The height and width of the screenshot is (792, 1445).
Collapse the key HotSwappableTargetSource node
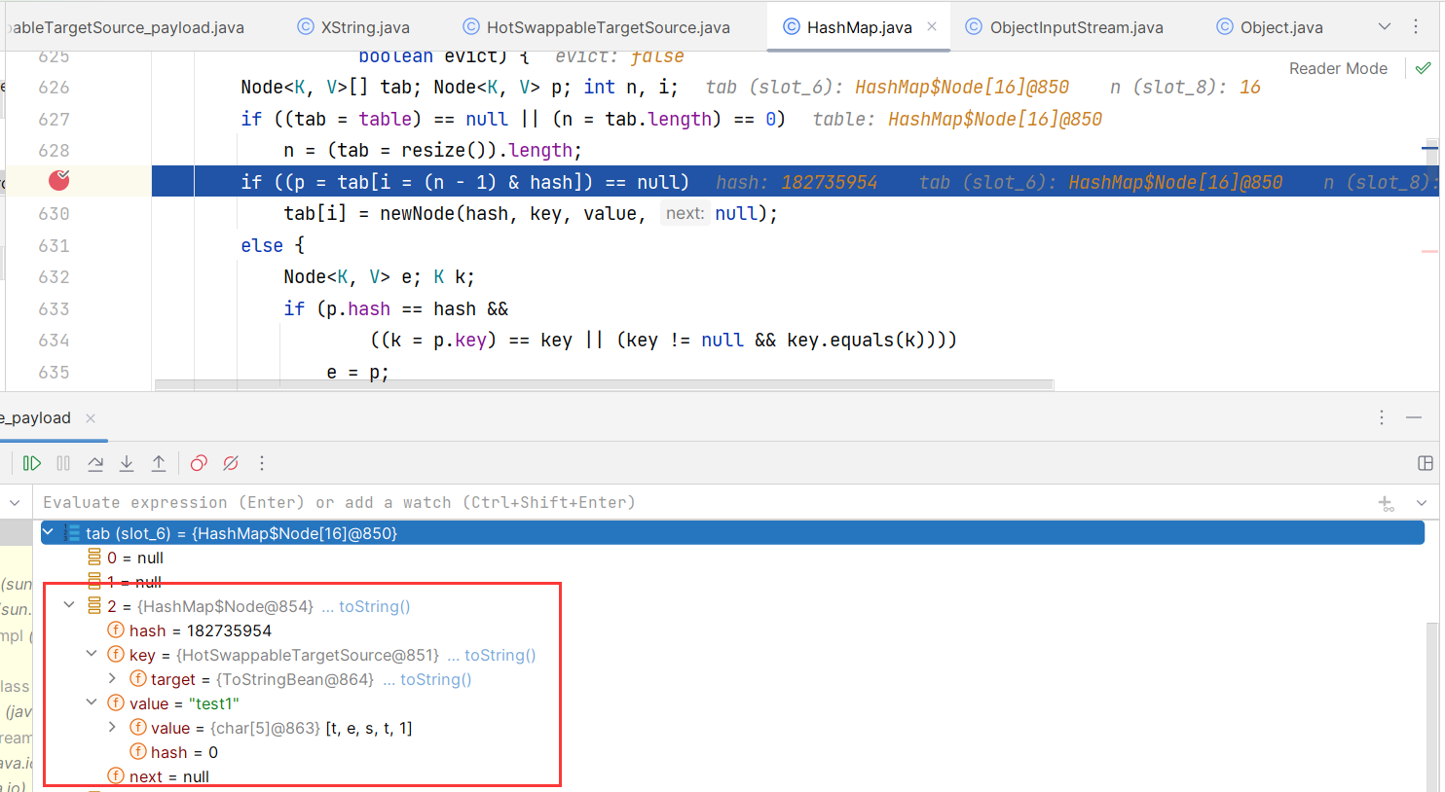point(91,655)
